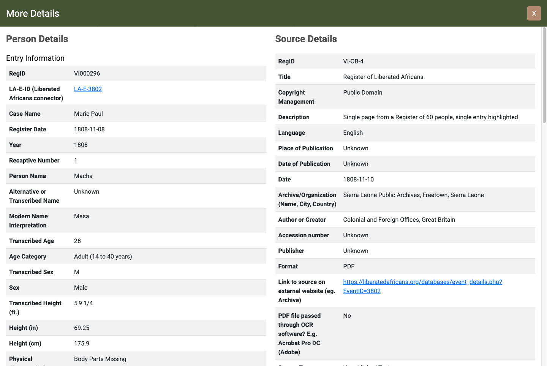Open the LA-E-3802 connector link
Screen dimensions: 547x366
click(x=88, y=89)
